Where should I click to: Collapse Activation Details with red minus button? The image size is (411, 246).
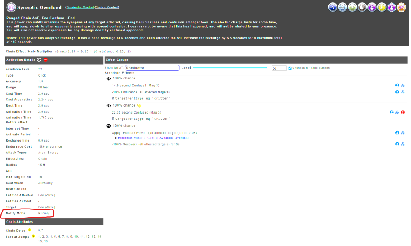pos(46,60)
